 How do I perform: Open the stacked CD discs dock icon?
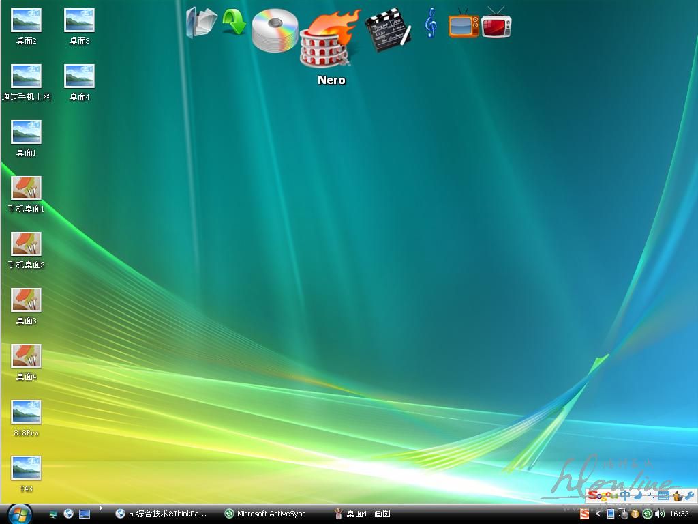(x=274, y=31)
